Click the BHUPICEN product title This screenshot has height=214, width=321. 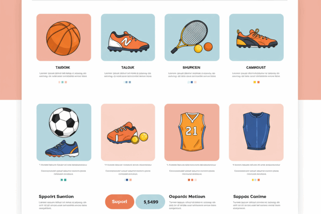(x=191, y=67)
